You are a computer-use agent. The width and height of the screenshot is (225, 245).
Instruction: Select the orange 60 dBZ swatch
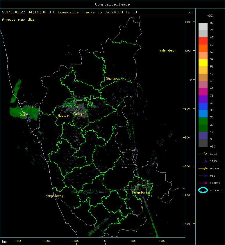pos(203,48)
